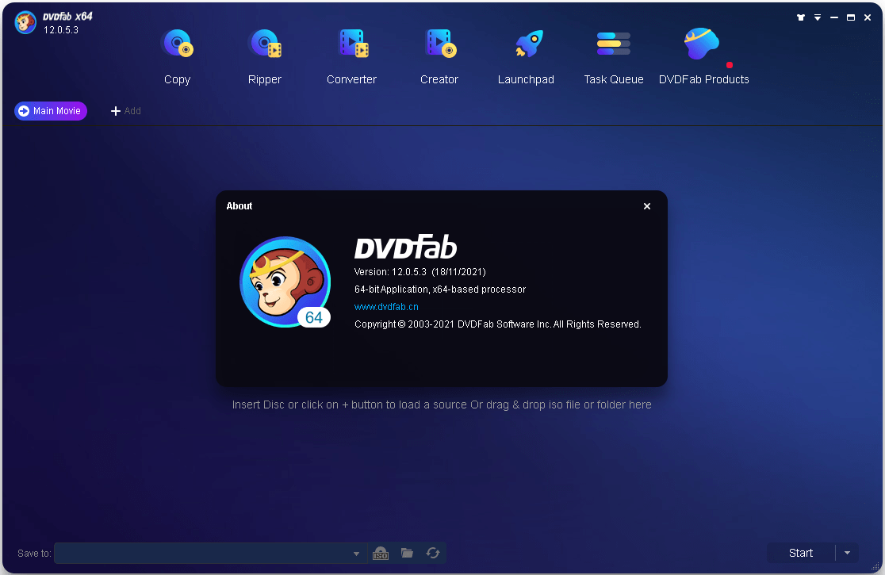Click the Main Movie mode button
Viewport: 885px width, 575px height.
click(51, 111)
